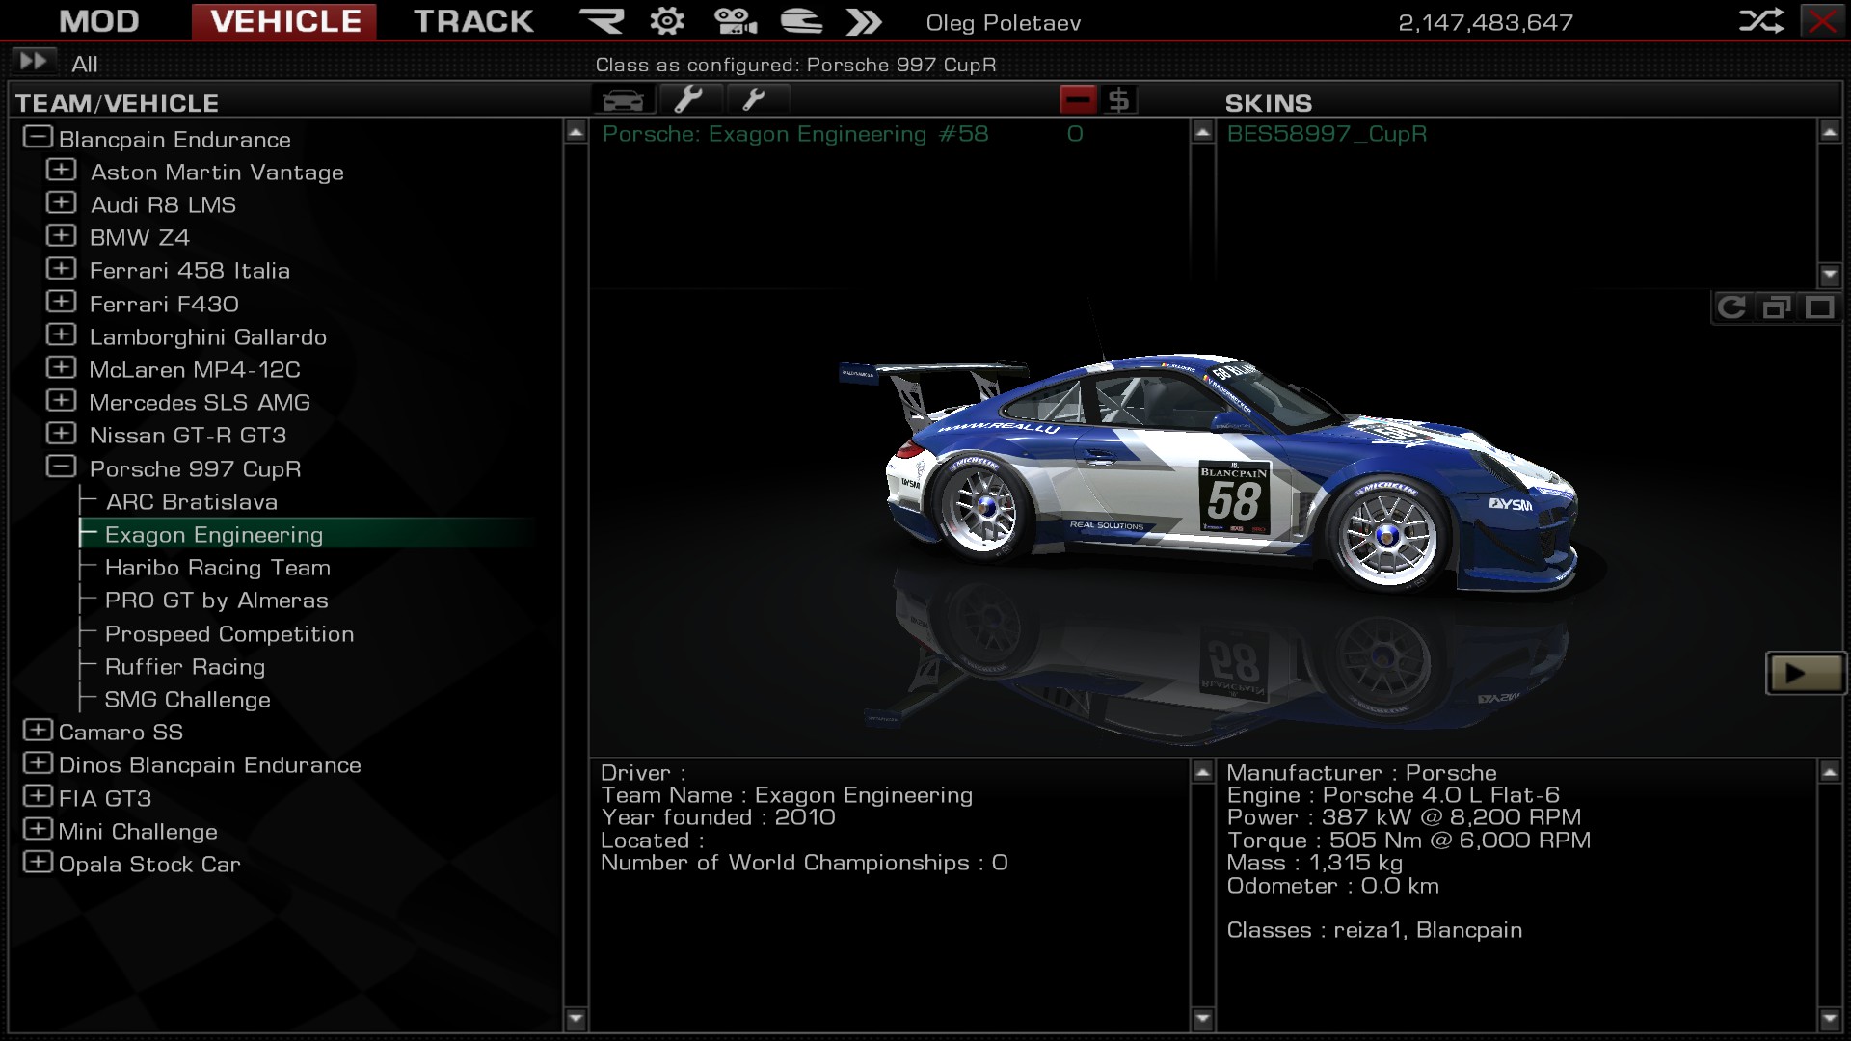Screen dimensions: 1851x1041
Task: Switch to the TRACK tab
Action: click(473, 21)
